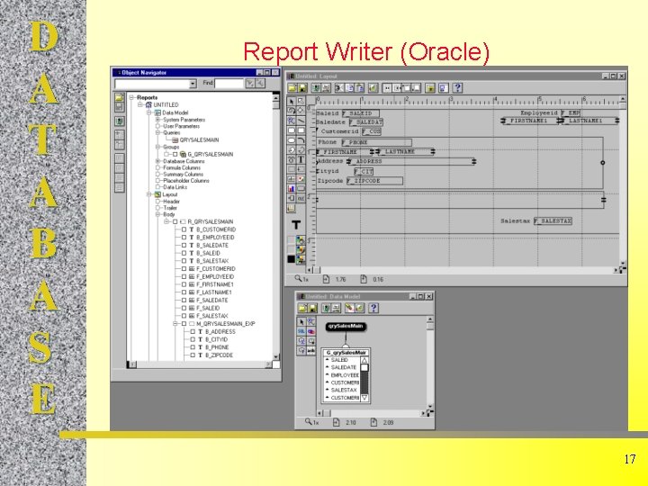Screen dimensions: 648x486
Task: Click Help question mark in Layout toolbar
Action: [x=457, y=88]
